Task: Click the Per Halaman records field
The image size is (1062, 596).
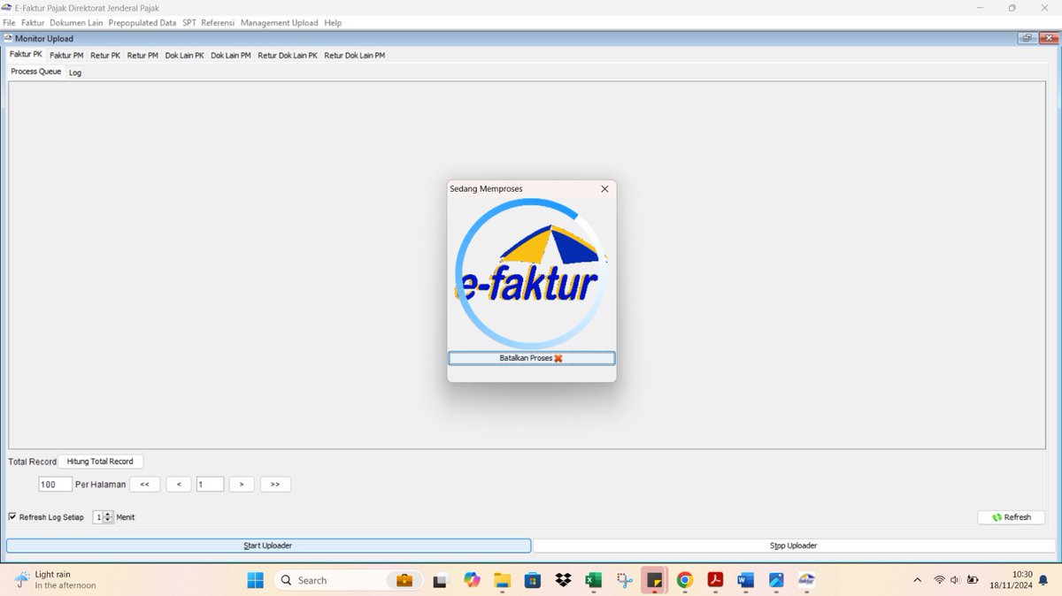Action: 55,485
